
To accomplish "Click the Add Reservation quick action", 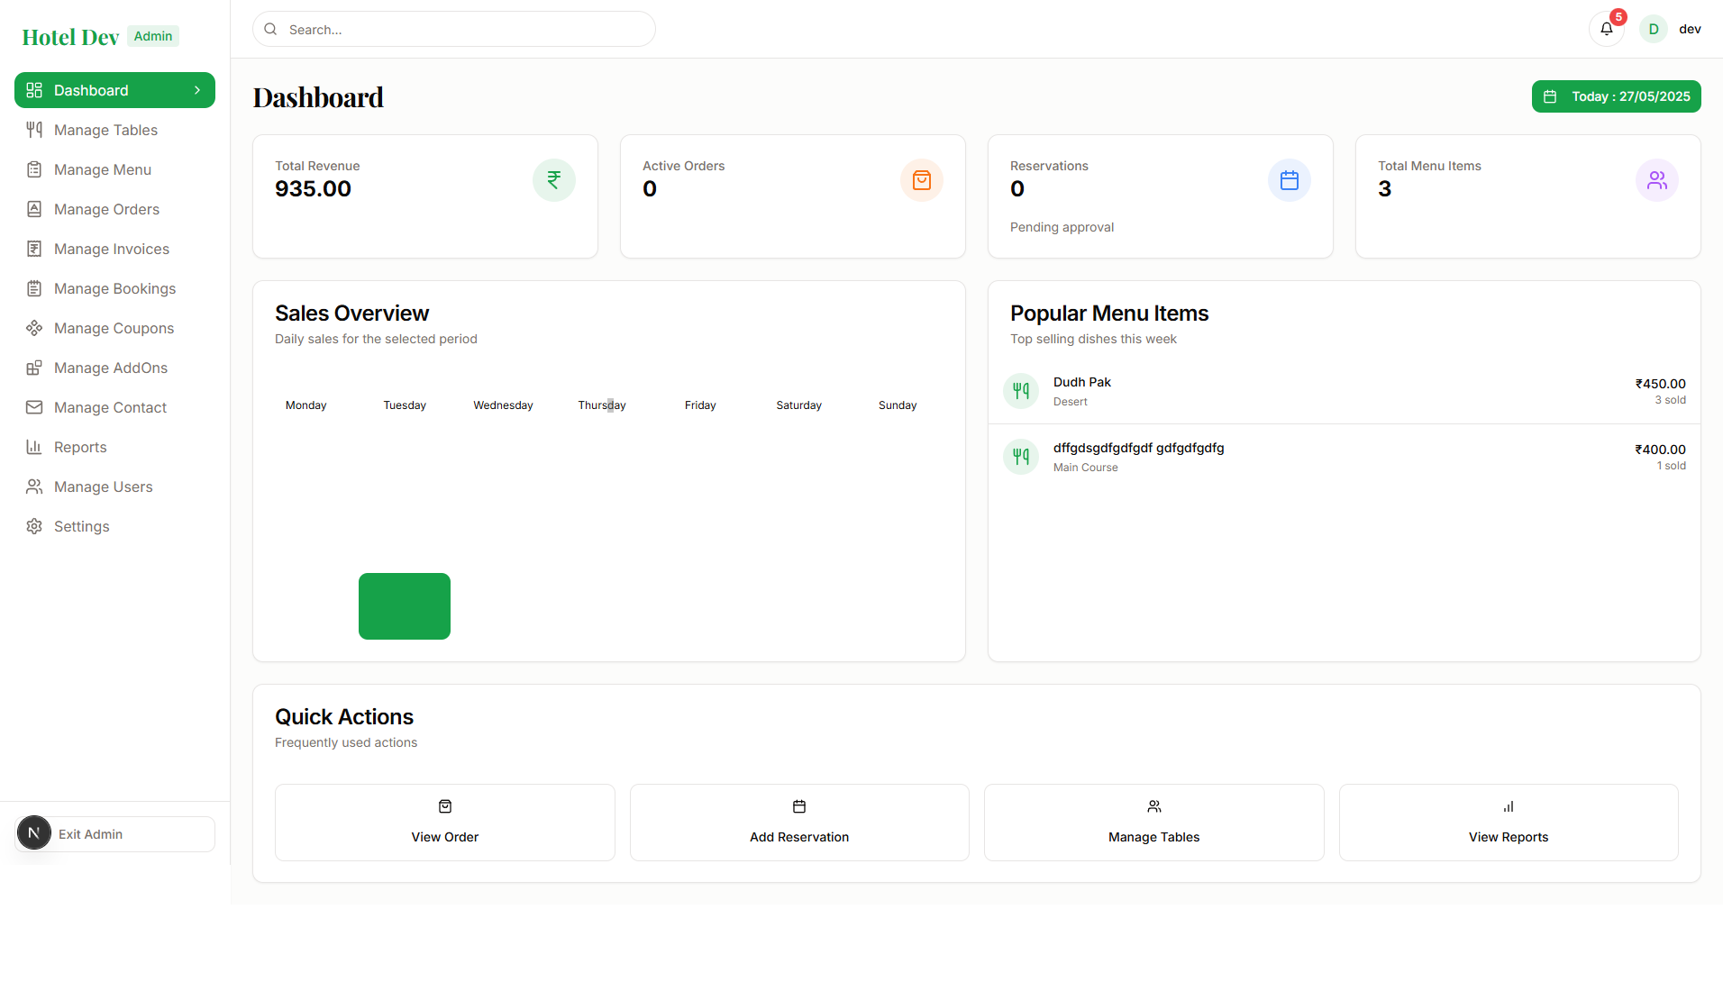I will click(799, 823).
